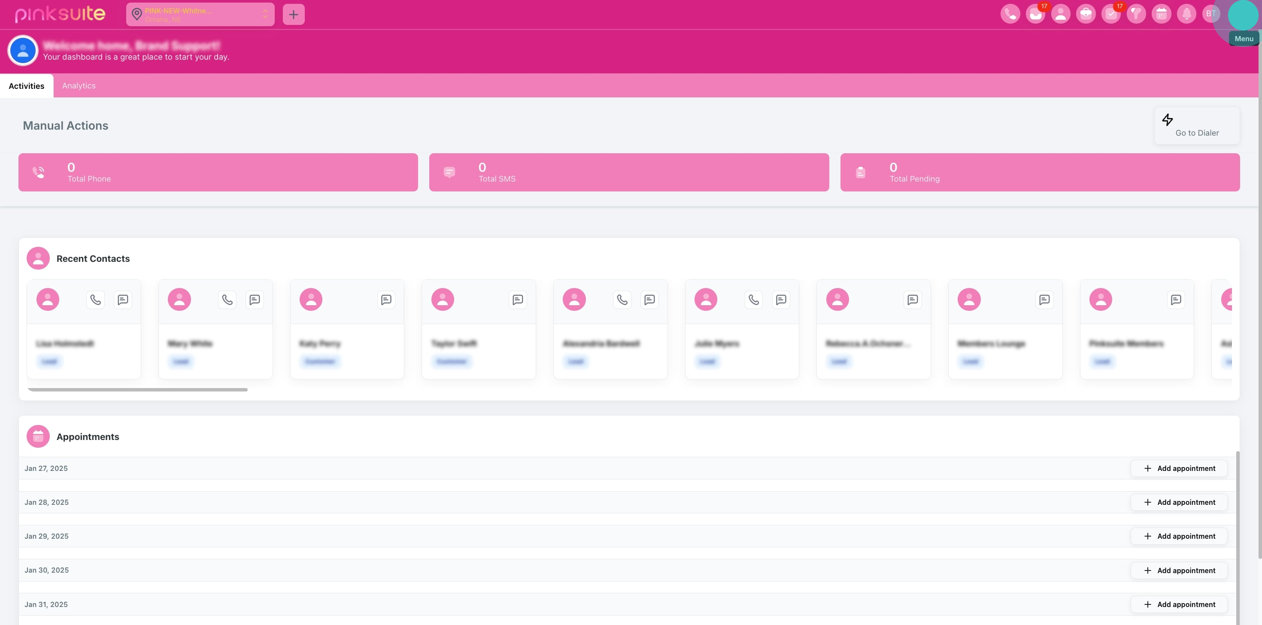Expand the PINK-NEW location selector dropdown
Image resolution: width=1262 pixels, height=625 pixels.
coord(200,14)
